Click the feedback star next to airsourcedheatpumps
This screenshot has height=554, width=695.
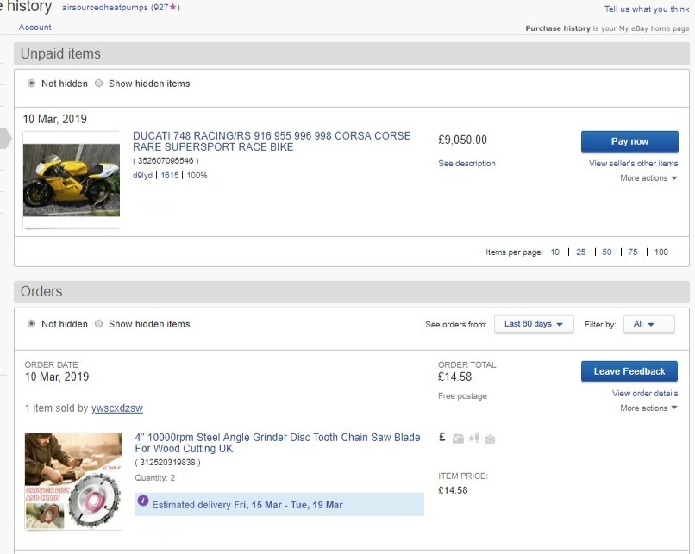tap(173, 7)
